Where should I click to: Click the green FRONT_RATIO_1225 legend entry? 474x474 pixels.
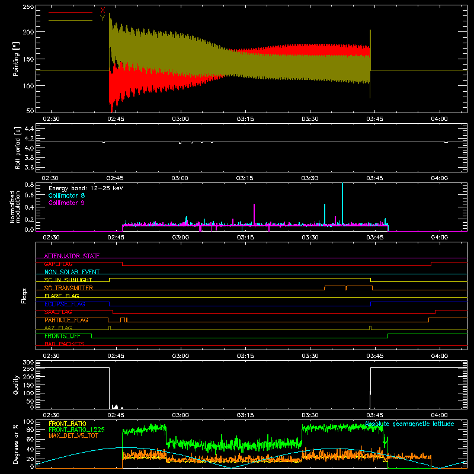[76, 430]
